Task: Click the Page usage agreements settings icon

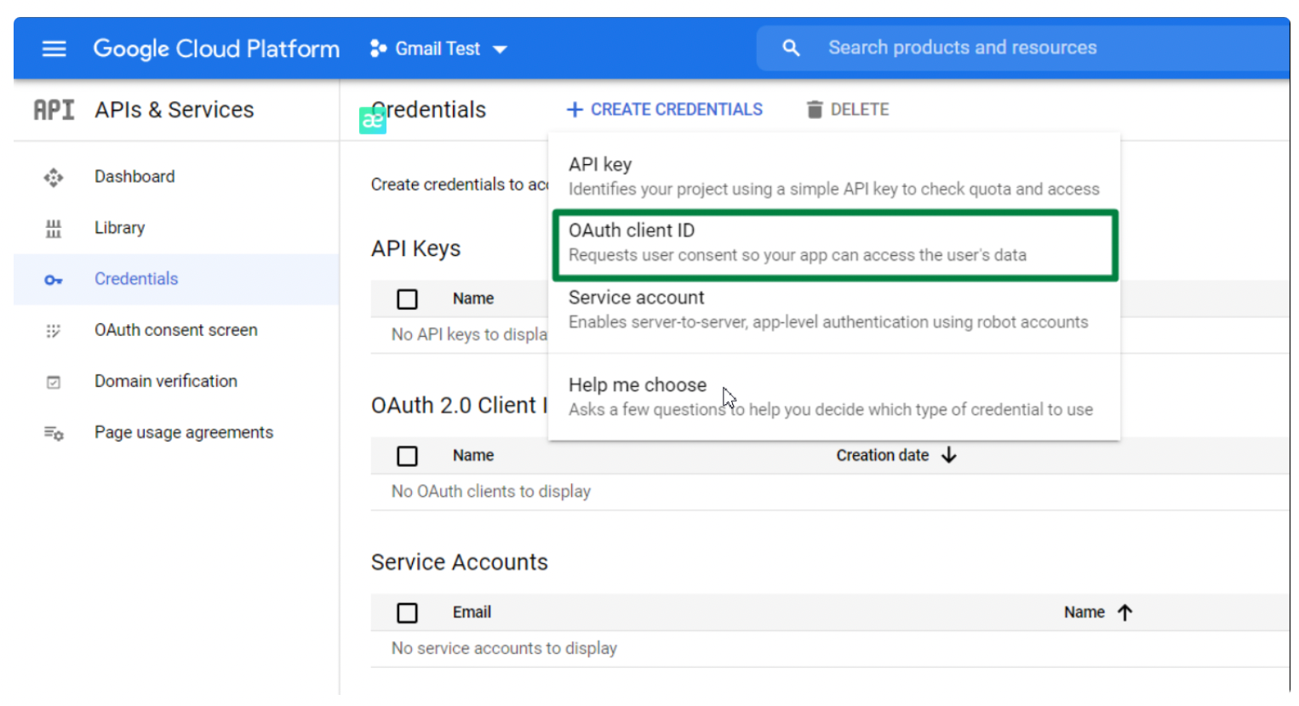Action: coord(54,433)
